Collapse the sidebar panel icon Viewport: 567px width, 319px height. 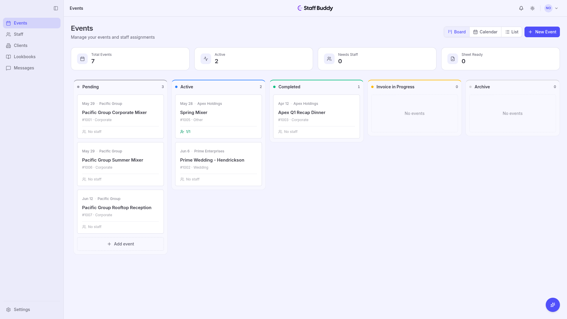pos(56,8)
